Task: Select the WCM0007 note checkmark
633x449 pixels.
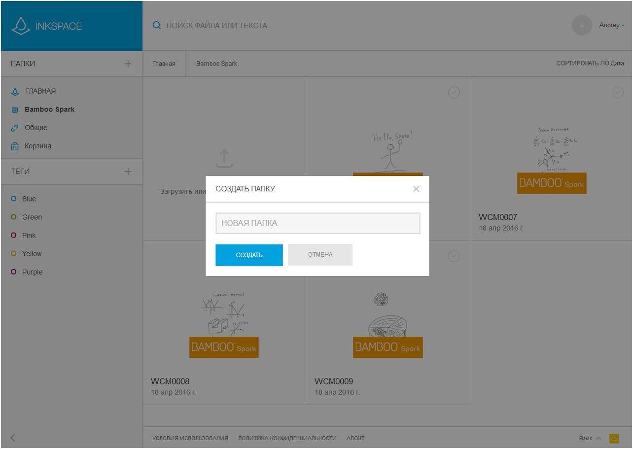Action: point(617,92)
